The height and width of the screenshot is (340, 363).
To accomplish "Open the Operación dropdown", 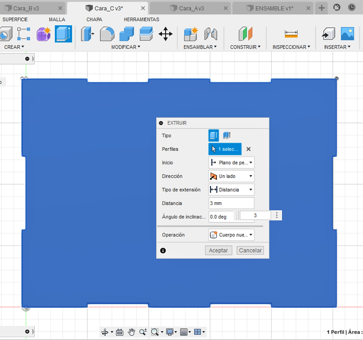I will [x=231, y=235].
